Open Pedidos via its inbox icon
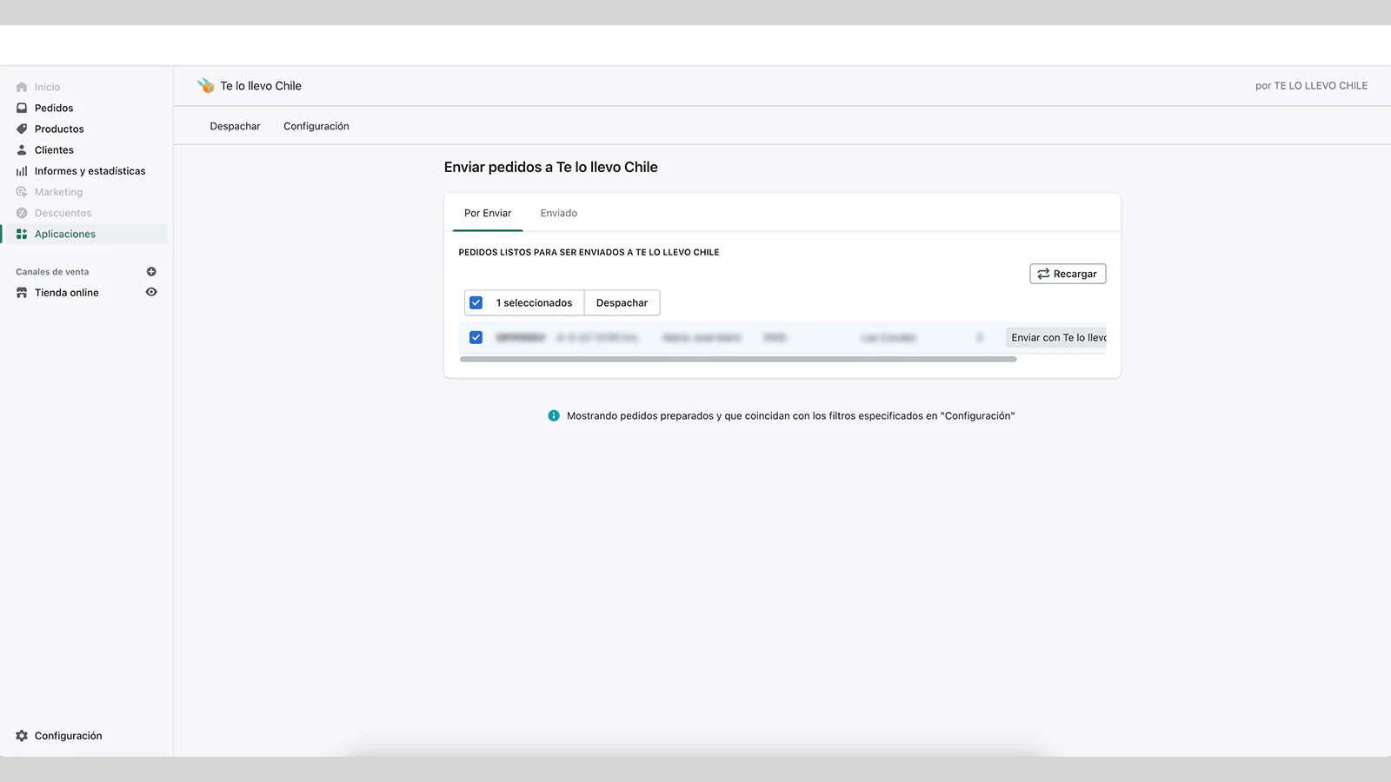Viewport: 1391px width, 782px height. click(22, 108)
